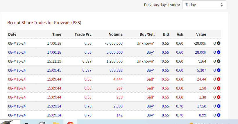The width and height of the screenshot is (238, 124).
Task: Click info icon for 2,500 Buy trade
Action: [219, 106]
